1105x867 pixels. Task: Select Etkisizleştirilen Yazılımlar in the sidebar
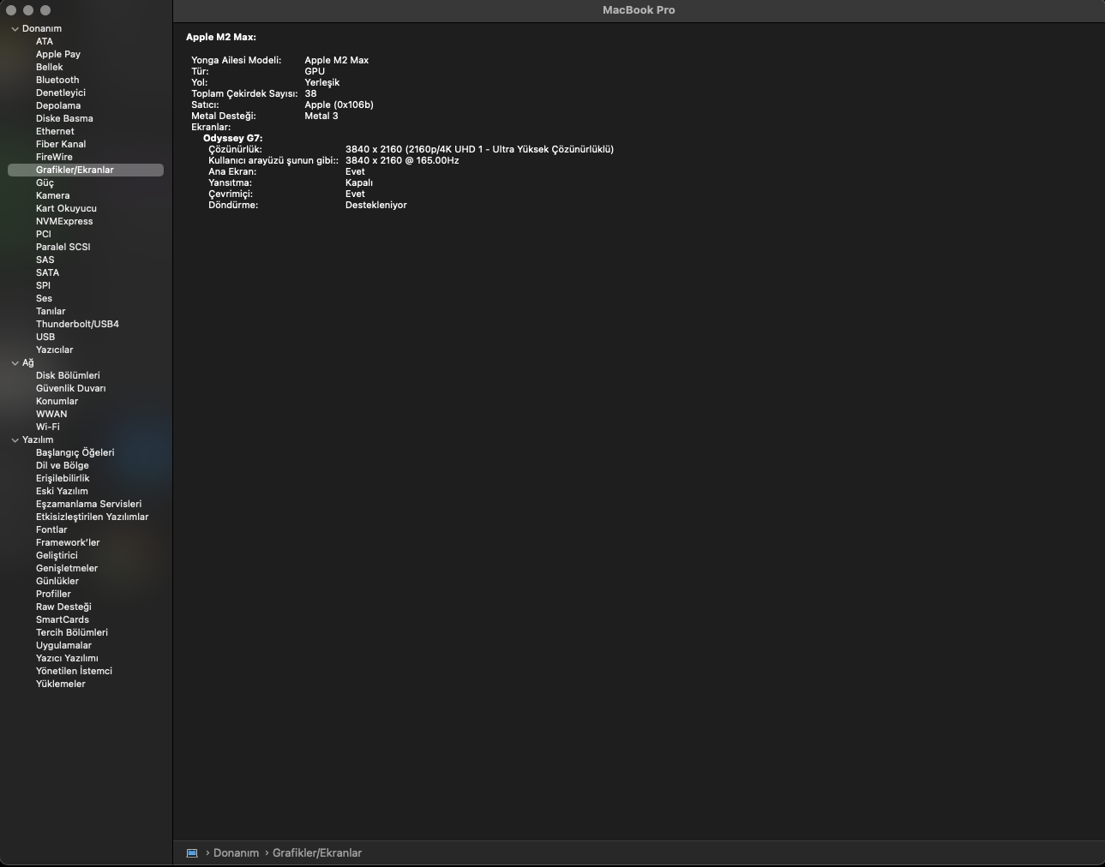92,517
